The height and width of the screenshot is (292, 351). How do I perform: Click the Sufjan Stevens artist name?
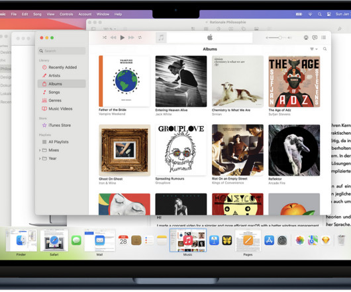click(279, 114)
